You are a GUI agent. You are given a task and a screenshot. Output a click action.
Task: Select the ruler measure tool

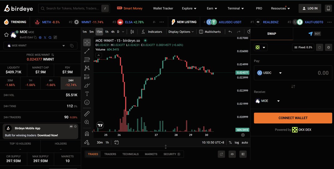click(x=87, y=114)
